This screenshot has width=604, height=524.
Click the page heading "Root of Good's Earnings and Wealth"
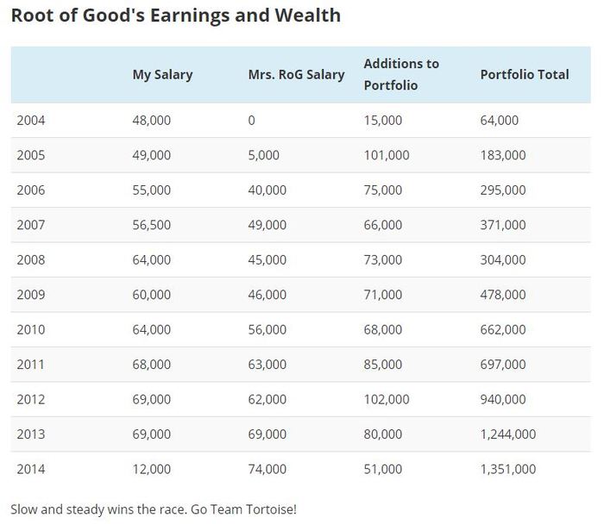click(x=176, y=16)
